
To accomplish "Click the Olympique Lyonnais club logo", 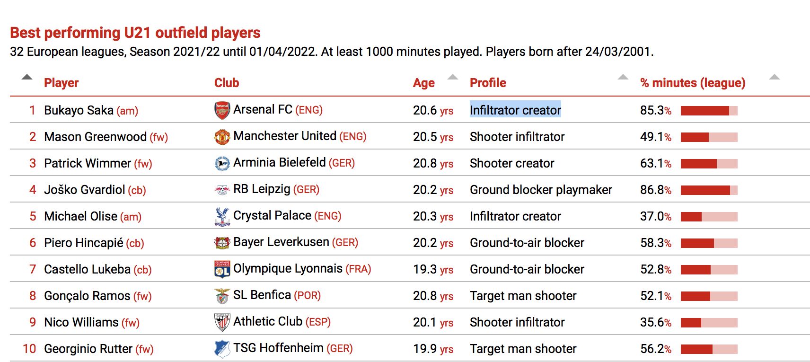I will click(x=222, y=269).
